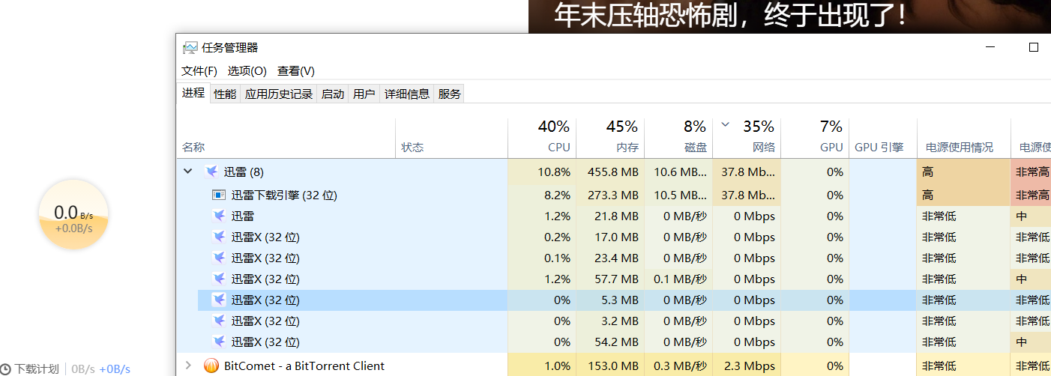This screenshot has width=1051, height=376.
Task: Open the 详细信息 tab
Action: pos(407,94)
